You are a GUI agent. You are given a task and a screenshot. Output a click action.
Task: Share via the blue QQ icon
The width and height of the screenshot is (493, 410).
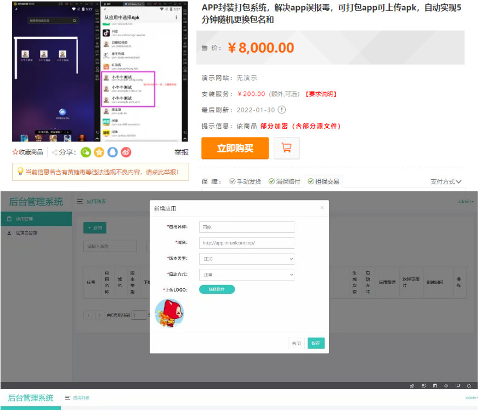click(112, 152)
